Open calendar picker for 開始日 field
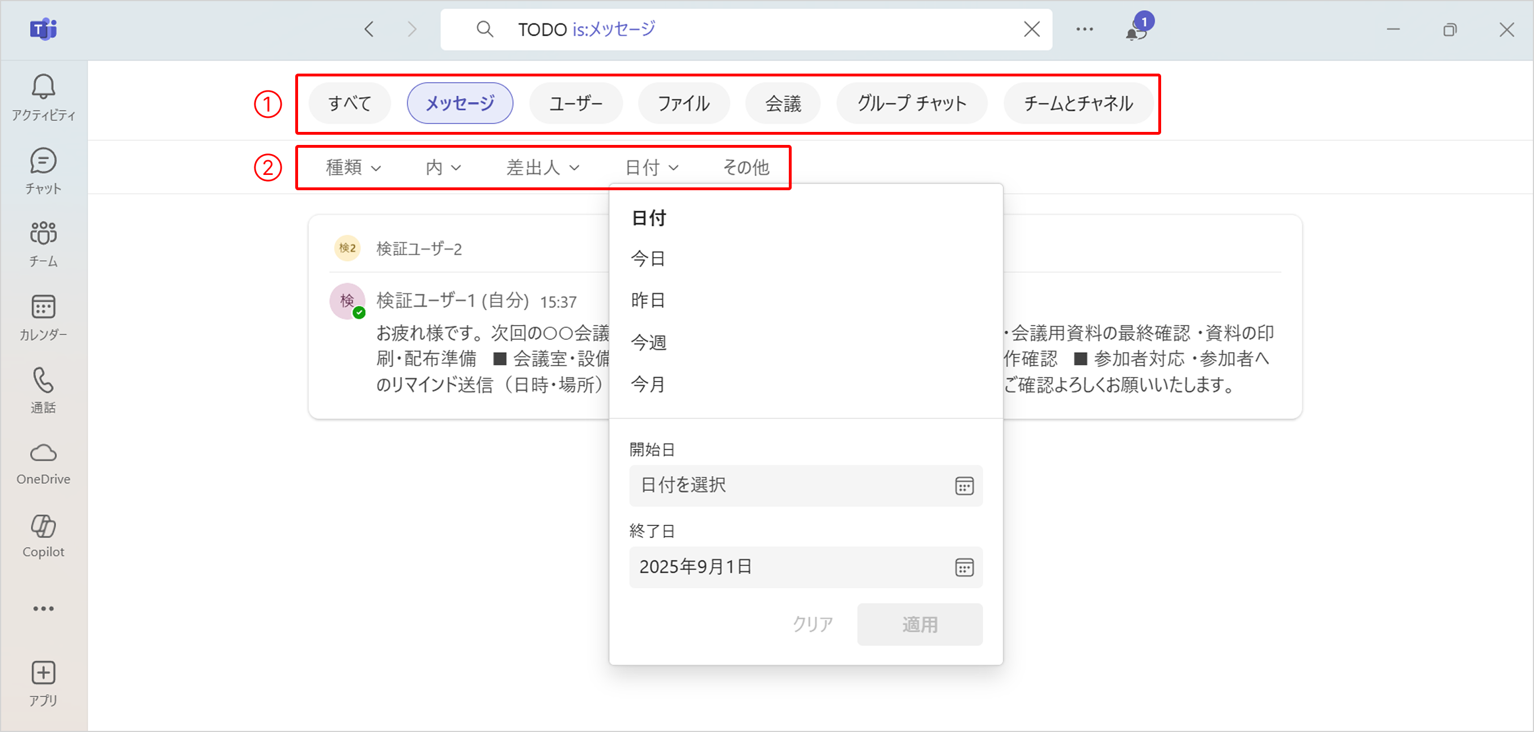 [x=963, y=486]
